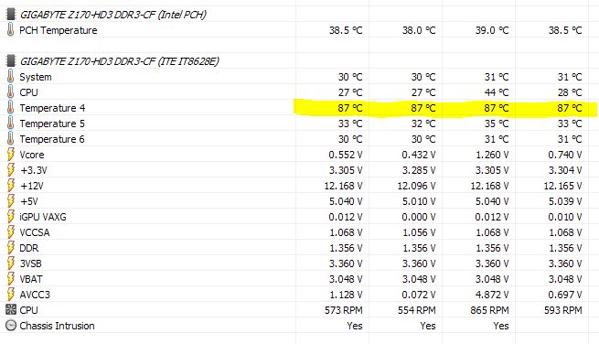Viewport: 599px width, 344px height.
Task: Click the highlighted 87 °C value in first column
Action: [x=350, y=108]
